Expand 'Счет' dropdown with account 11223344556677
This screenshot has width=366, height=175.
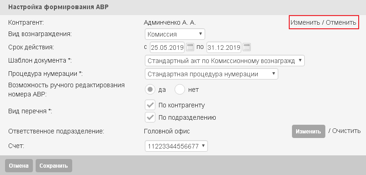pos(176,146)
